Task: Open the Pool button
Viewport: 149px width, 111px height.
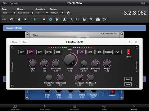Action: click(x=4, y=19)
